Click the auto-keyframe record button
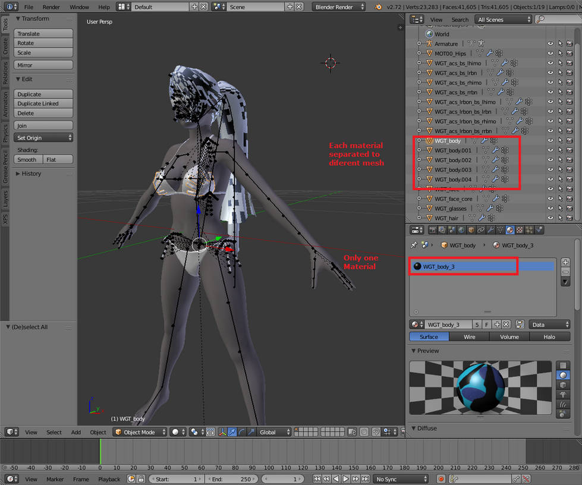 pyautogui.click(x=441, y=479)
